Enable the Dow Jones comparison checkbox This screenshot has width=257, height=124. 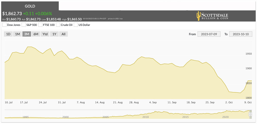(x=5, y=25)
